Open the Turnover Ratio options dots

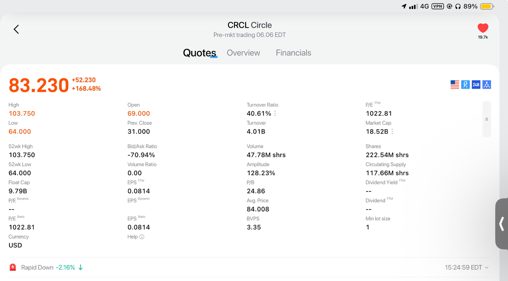(275, 114)
